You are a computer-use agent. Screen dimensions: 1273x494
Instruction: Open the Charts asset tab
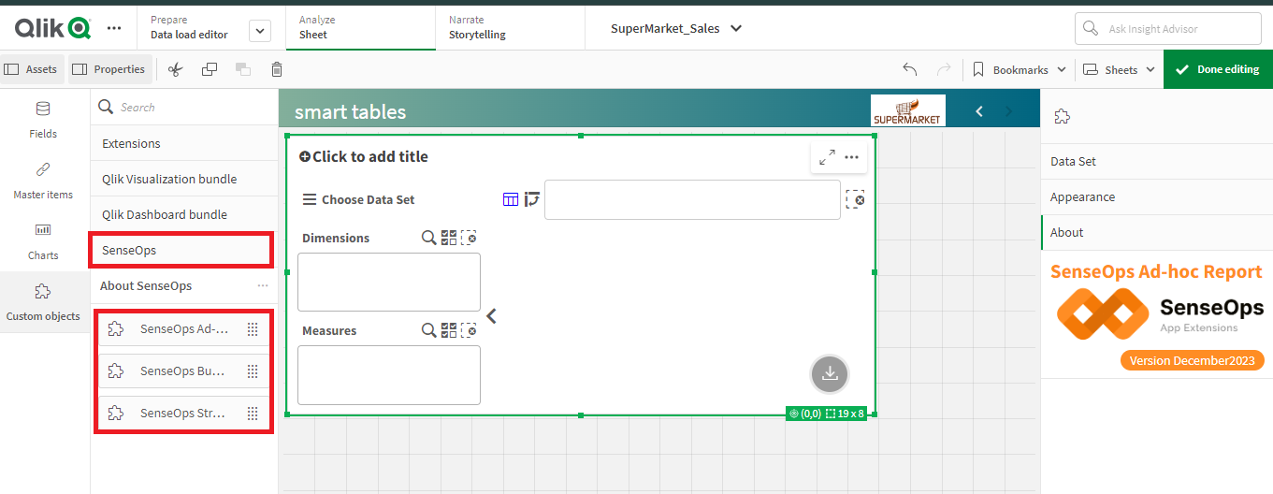[43, 241]
